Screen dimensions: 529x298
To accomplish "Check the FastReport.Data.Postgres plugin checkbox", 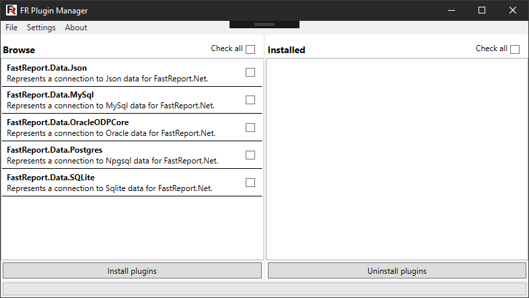I will pyautogui.click(x=250, y=155).
